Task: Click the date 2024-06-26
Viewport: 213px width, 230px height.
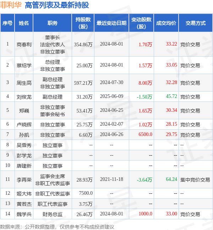Action: pos(111,134)
